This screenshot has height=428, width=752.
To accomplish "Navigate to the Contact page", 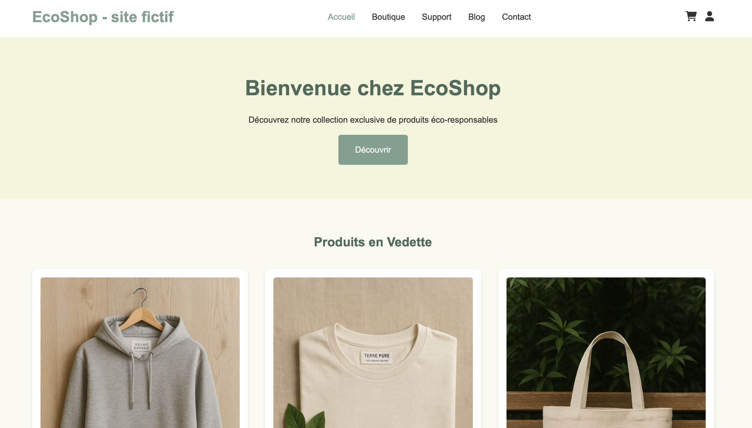I will [516, 17].
